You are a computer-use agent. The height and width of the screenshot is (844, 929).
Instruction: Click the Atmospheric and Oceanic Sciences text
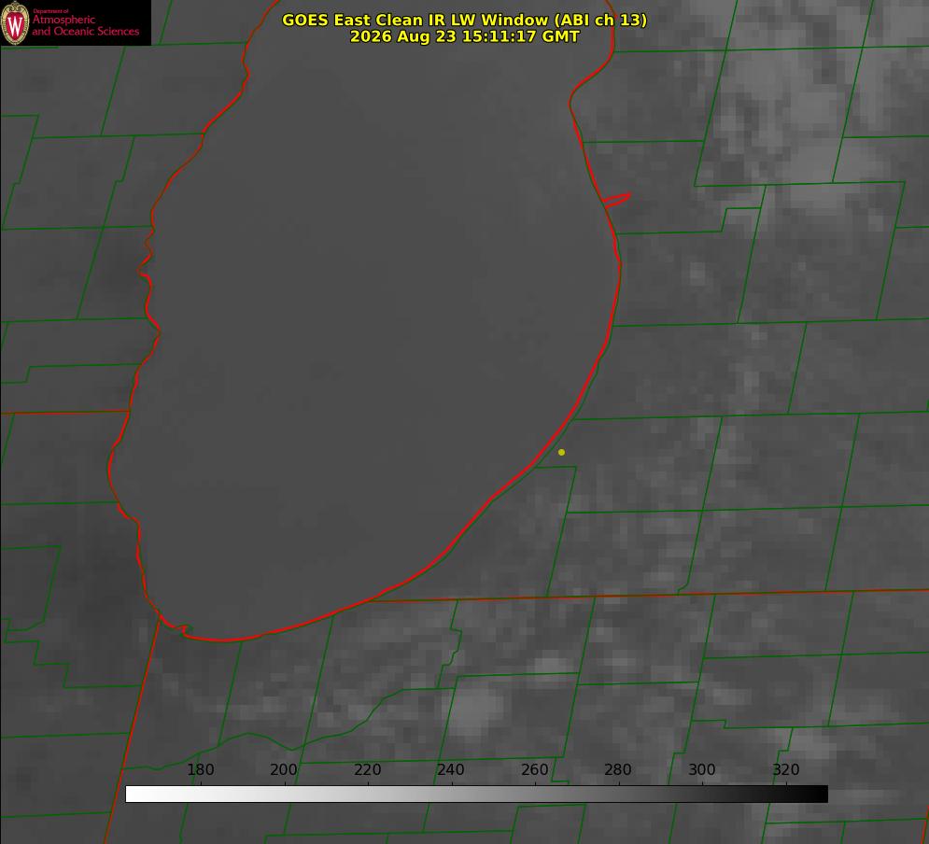click(x=85, y=25)
